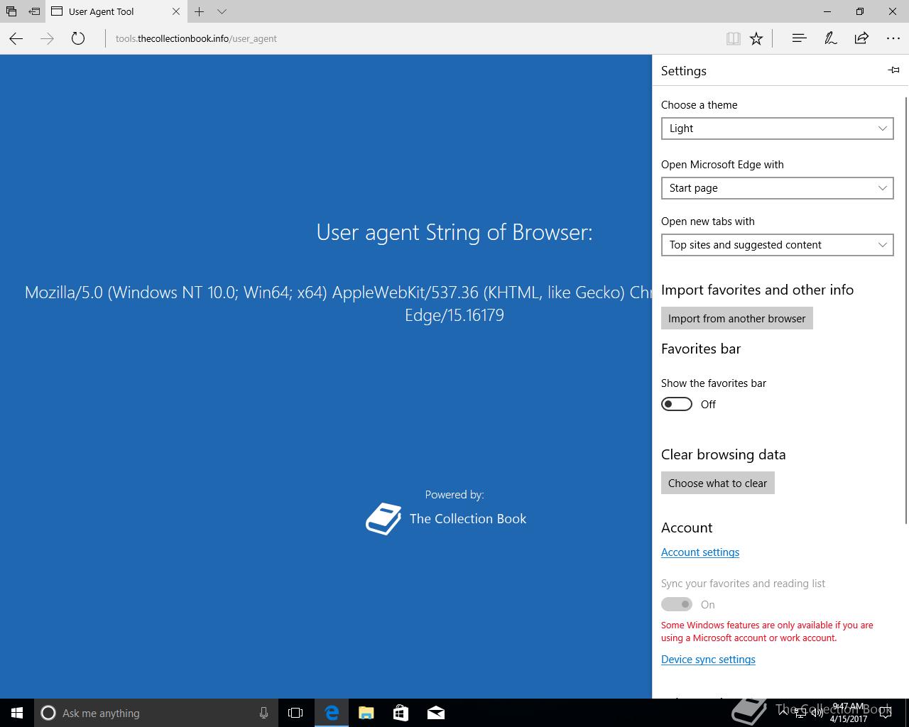Refresh the current page
The height and width of the screenshot is (727, 909).
[78, 38]
